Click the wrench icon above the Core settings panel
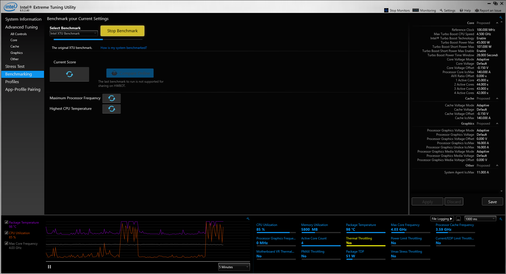 coord(500,18)
